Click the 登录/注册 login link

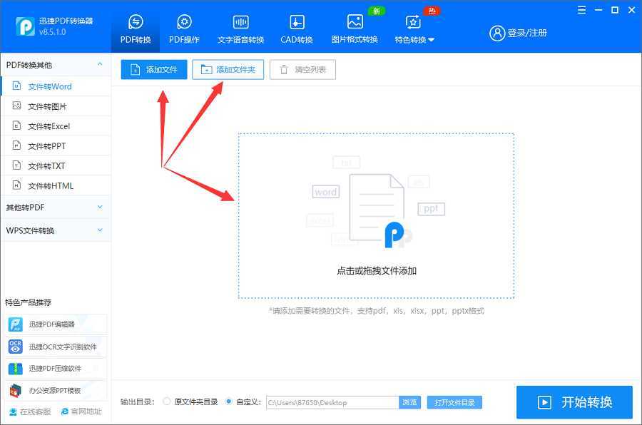[x=527, y=33]
